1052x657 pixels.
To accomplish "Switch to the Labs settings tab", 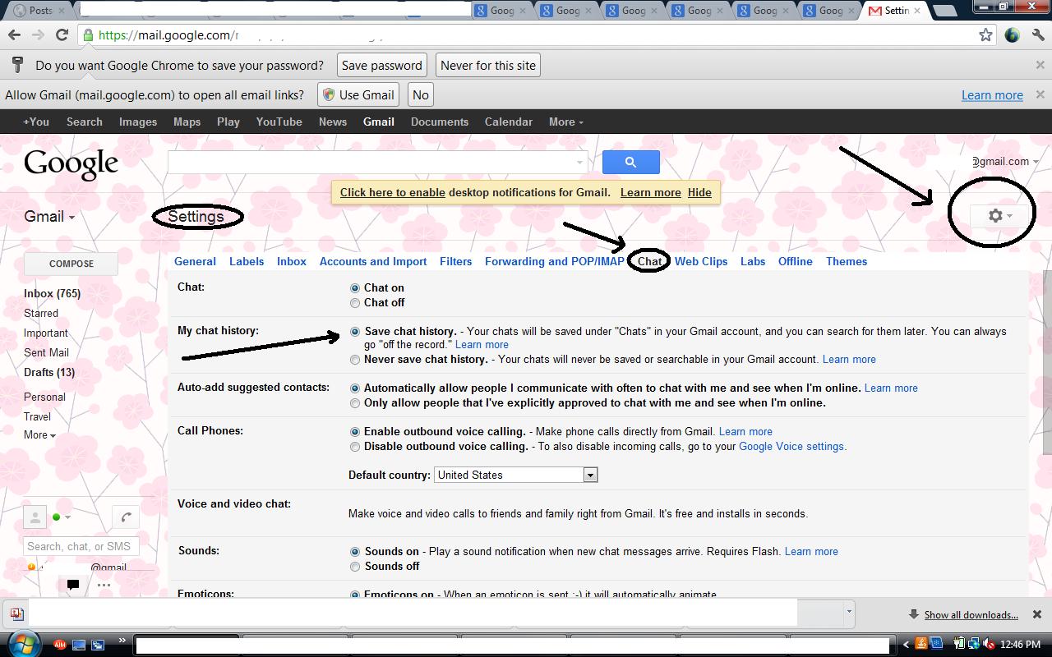I will click(752, 261).
